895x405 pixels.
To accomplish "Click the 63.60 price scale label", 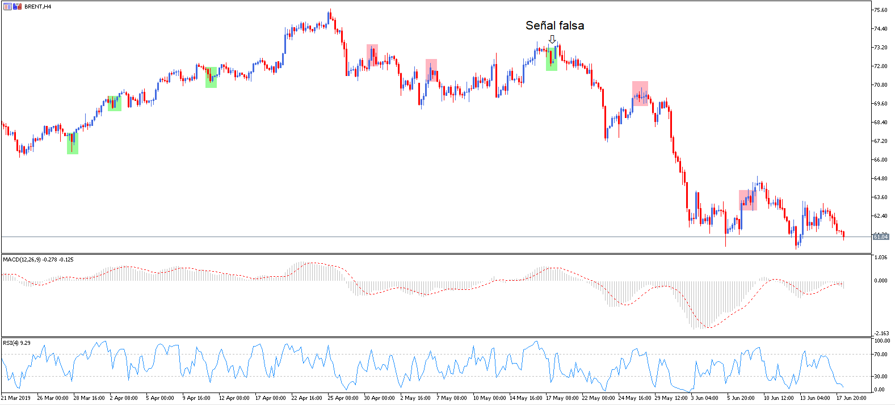I will click(881, 197).
